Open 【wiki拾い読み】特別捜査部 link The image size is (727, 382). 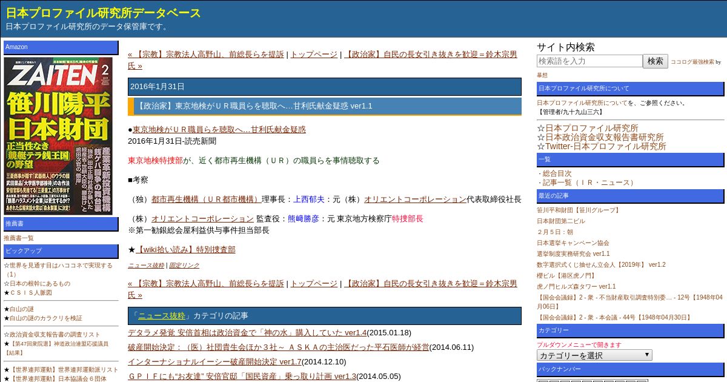point(185,249)
